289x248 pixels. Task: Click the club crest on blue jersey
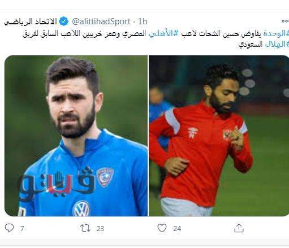[105, 177]
